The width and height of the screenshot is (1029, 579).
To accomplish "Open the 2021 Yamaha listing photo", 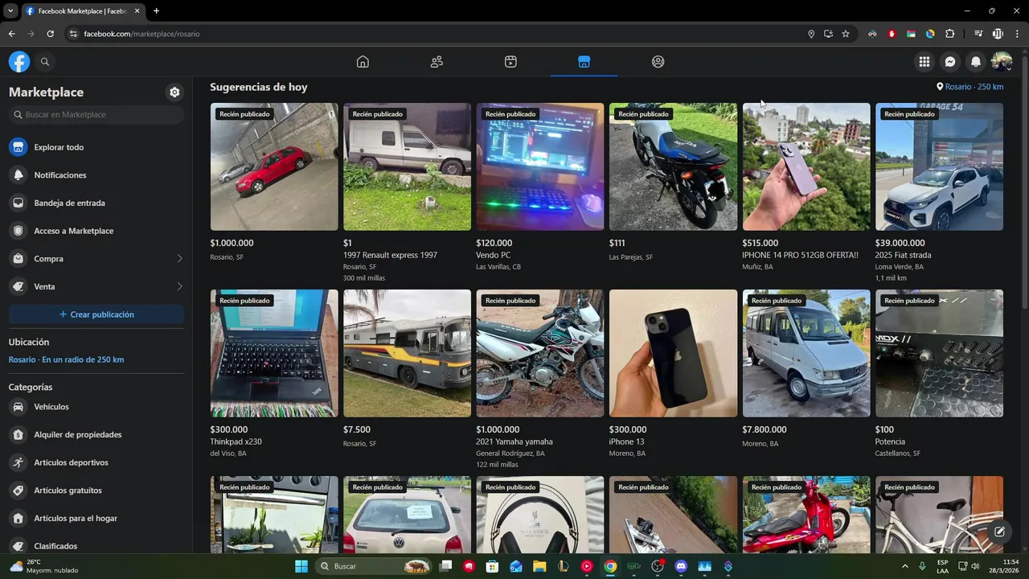I will tap(540, 353).
